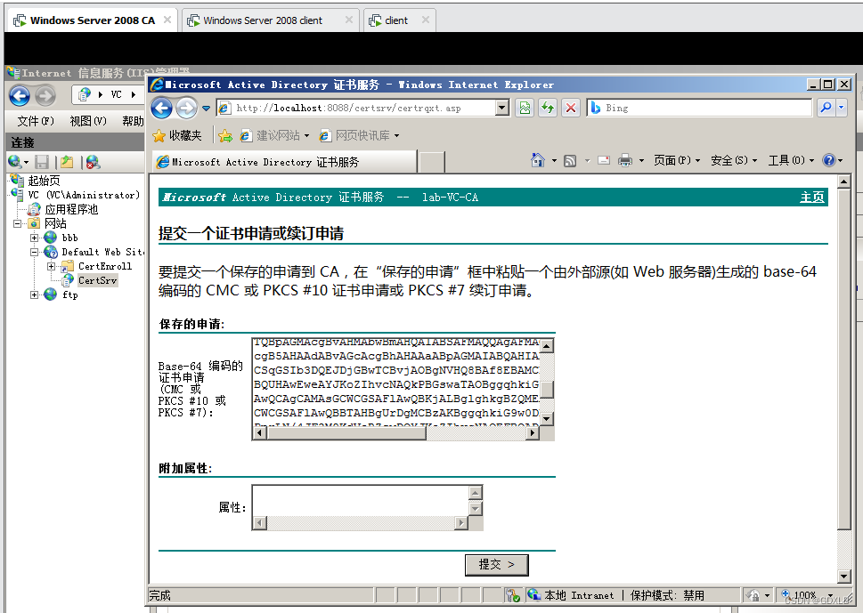Click in the 属性 attributes textbox
Image resolution: width=863 pixels, height=613 pixels.
pyautogui.click(x=361, y=500)
